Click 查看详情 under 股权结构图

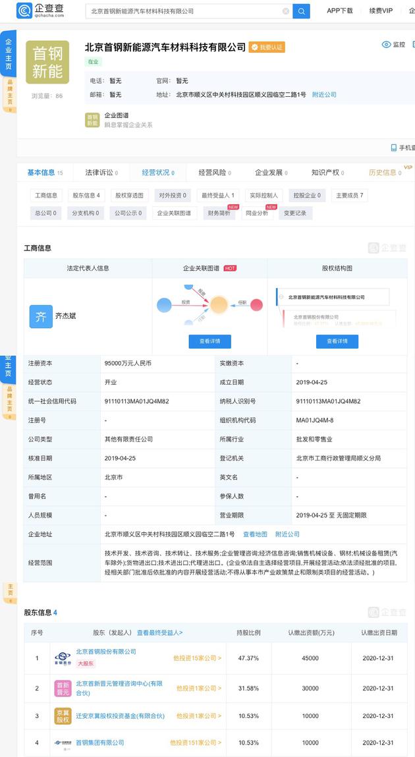coord(337,341)
